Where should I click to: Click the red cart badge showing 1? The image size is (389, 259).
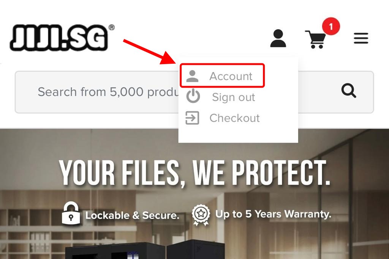[331, 26]
